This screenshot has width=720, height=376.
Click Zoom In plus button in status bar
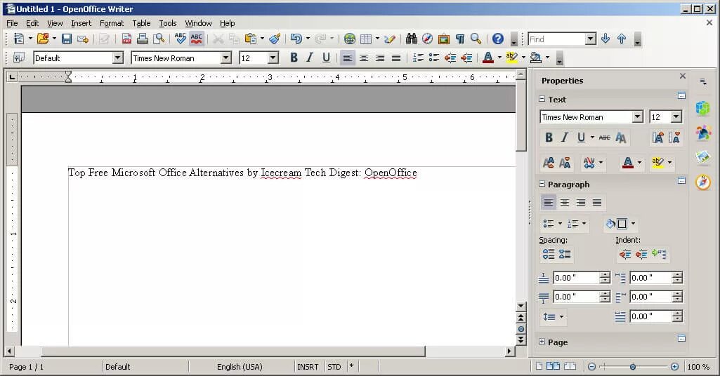(x=674, y=367)
